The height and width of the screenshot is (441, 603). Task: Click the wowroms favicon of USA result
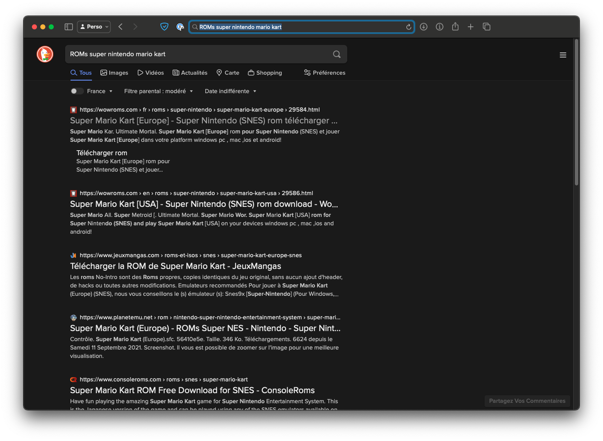(x=73, y=193)
